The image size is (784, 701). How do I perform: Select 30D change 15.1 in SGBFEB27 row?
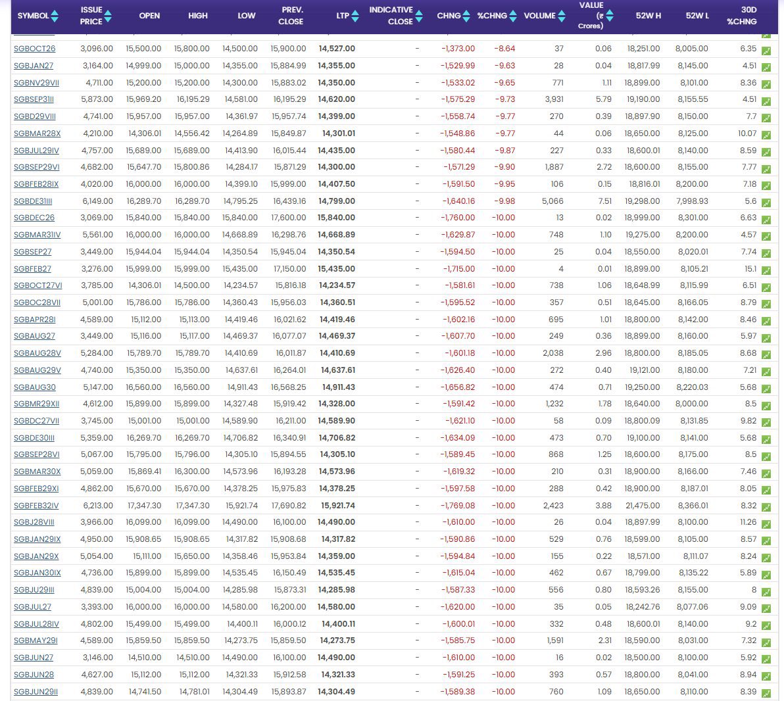point(750,268)
